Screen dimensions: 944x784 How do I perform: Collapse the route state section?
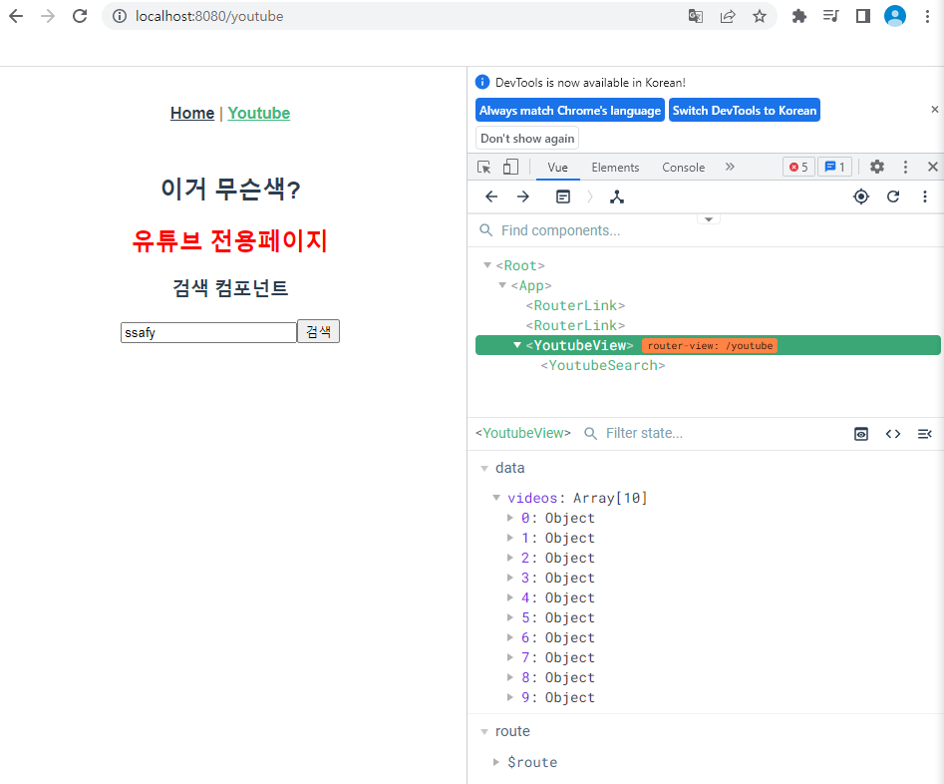coord(484,731)
